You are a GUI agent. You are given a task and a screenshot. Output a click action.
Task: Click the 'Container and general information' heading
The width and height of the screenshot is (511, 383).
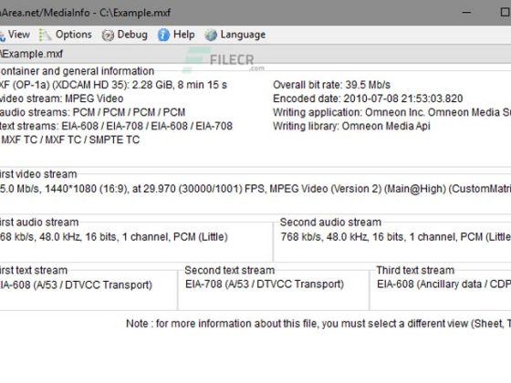77,71
